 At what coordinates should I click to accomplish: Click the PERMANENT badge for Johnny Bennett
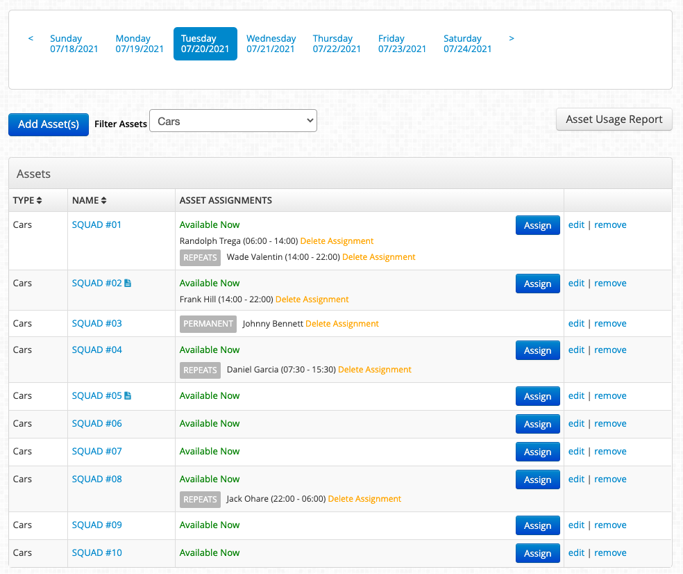point(208,324)
